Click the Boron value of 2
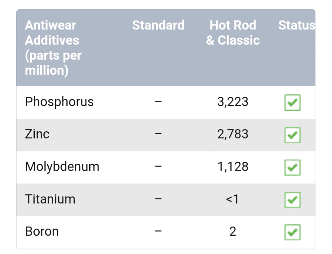The height and width of the screenshot is (254, 332). 232,232
